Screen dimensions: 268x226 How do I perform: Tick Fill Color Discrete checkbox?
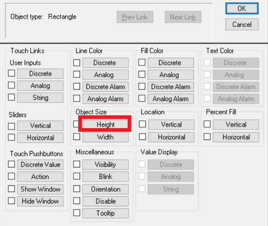point(142,62)
